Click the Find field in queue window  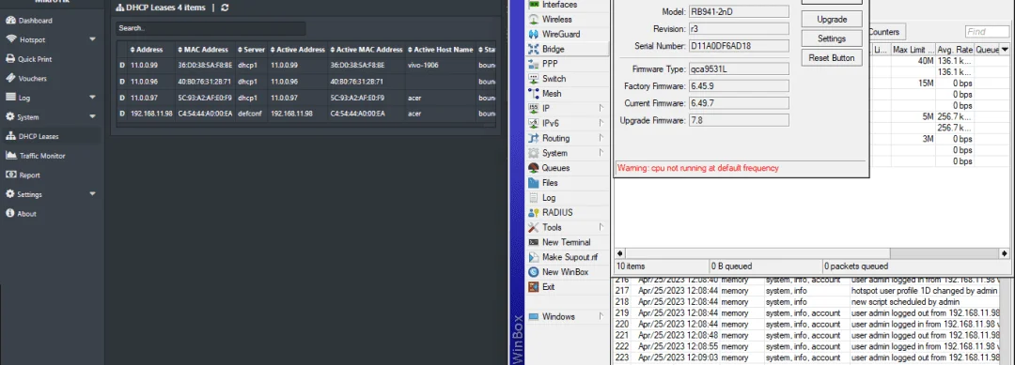(987, 32)
